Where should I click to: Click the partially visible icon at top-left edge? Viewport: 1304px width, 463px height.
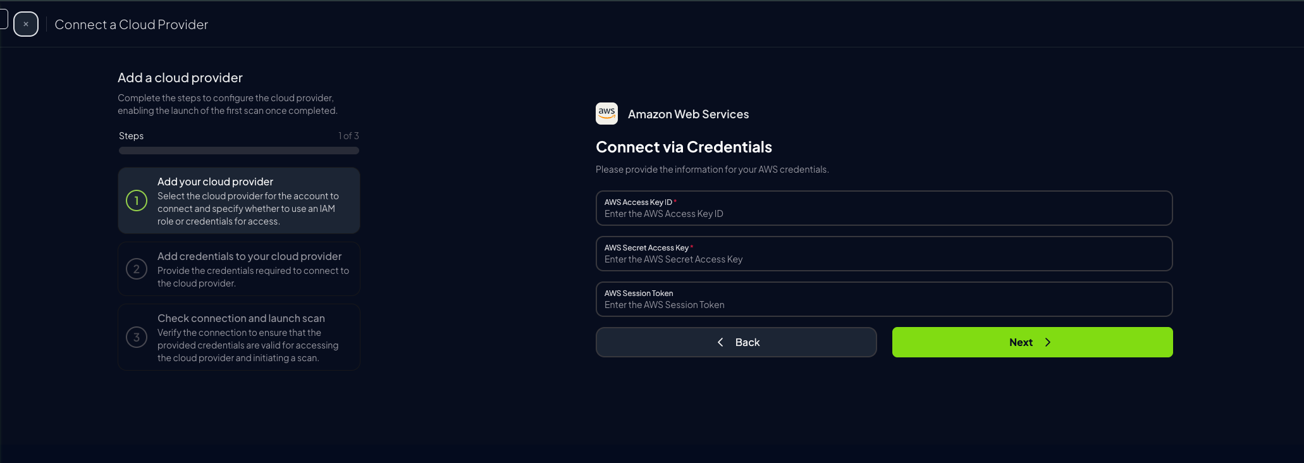[4, 19]
